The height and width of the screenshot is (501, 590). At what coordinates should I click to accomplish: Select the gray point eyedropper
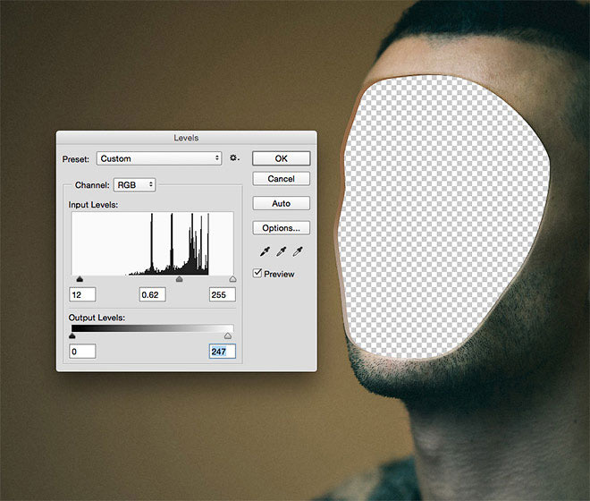click(x=281, y=252)
